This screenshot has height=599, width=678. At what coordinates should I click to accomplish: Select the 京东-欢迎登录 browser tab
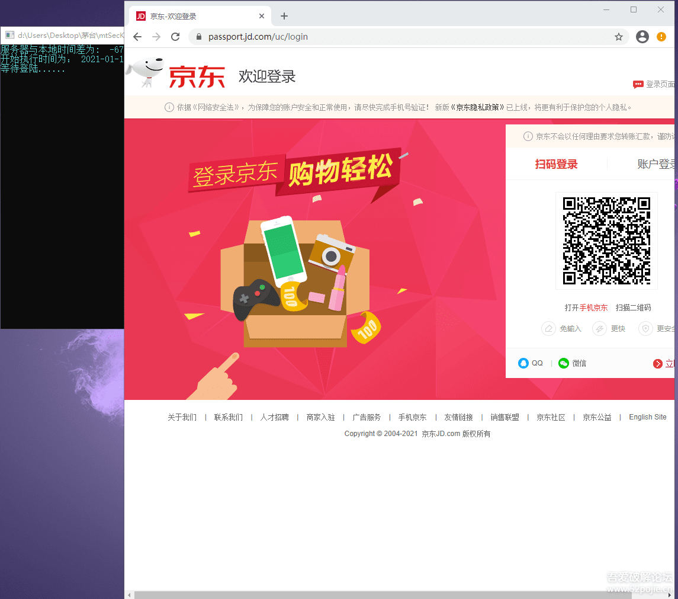200,16
